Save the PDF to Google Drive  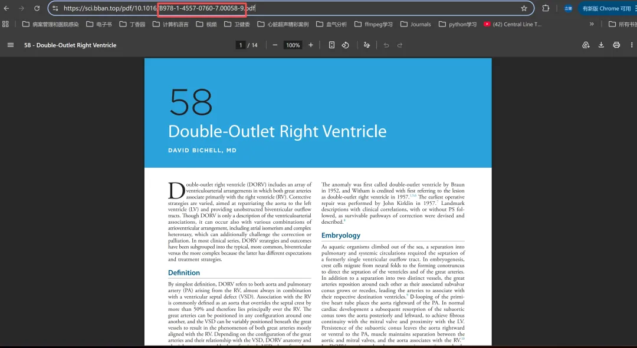tap(586, 45)
